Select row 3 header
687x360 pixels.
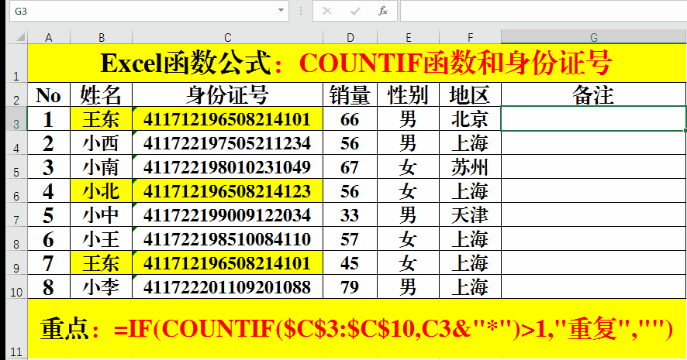[x=16, y=118]
